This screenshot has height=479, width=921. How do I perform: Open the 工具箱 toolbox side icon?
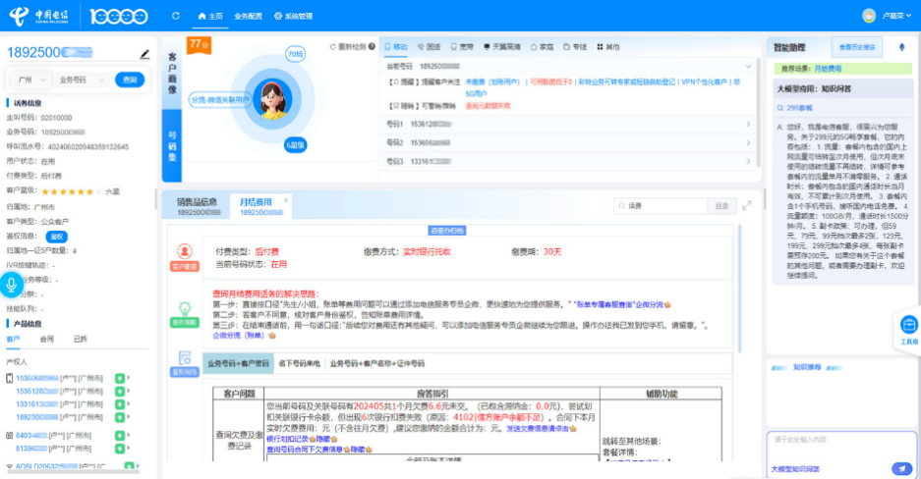(x=908, y=329)
